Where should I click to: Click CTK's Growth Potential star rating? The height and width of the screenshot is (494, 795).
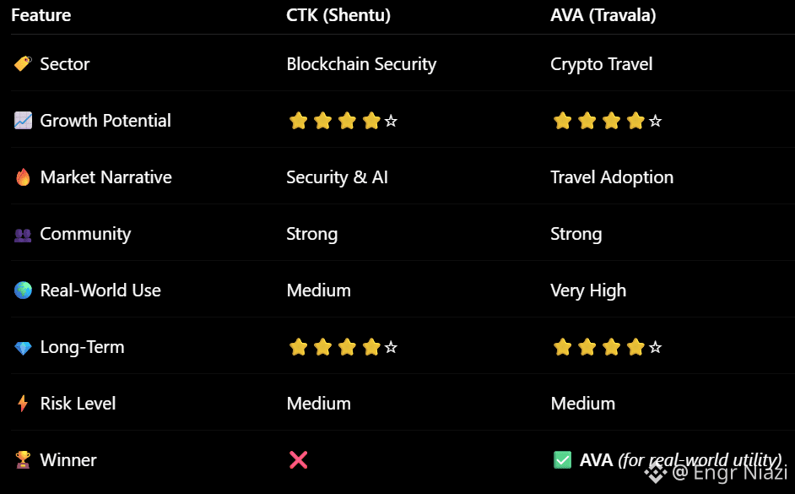coord(343,121)
